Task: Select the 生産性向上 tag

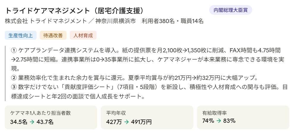Action: pos(21,35)
